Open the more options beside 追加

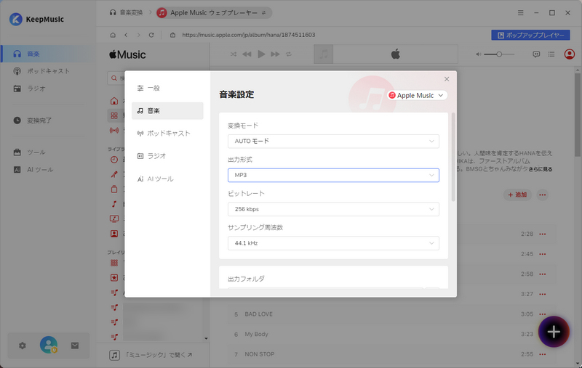pyautogui.click(x=543, y=195)
